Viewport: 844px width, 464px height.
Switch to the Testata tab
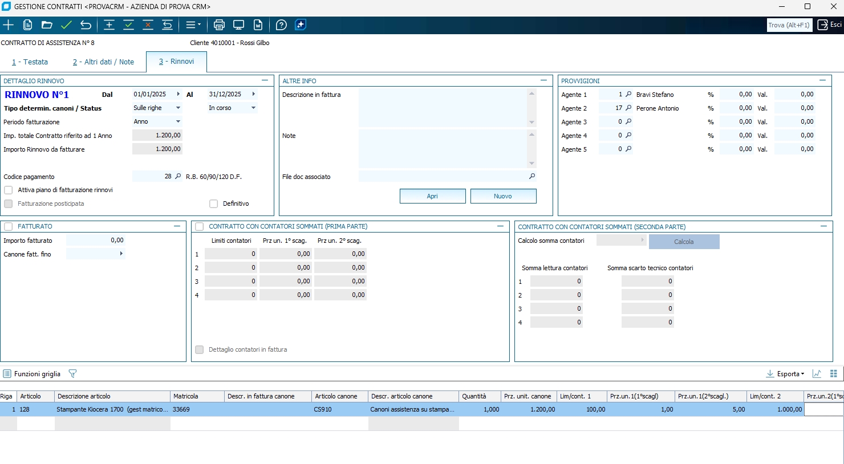tap(30, 62)
